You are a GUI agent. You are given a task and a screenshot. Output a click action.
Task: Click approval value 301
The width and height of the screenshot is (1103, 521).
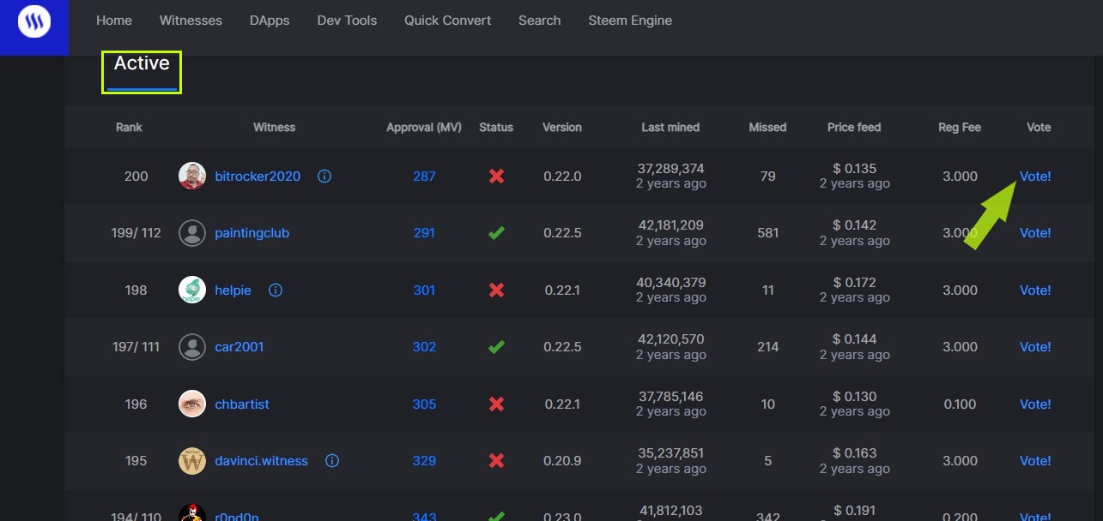[424, 290]
